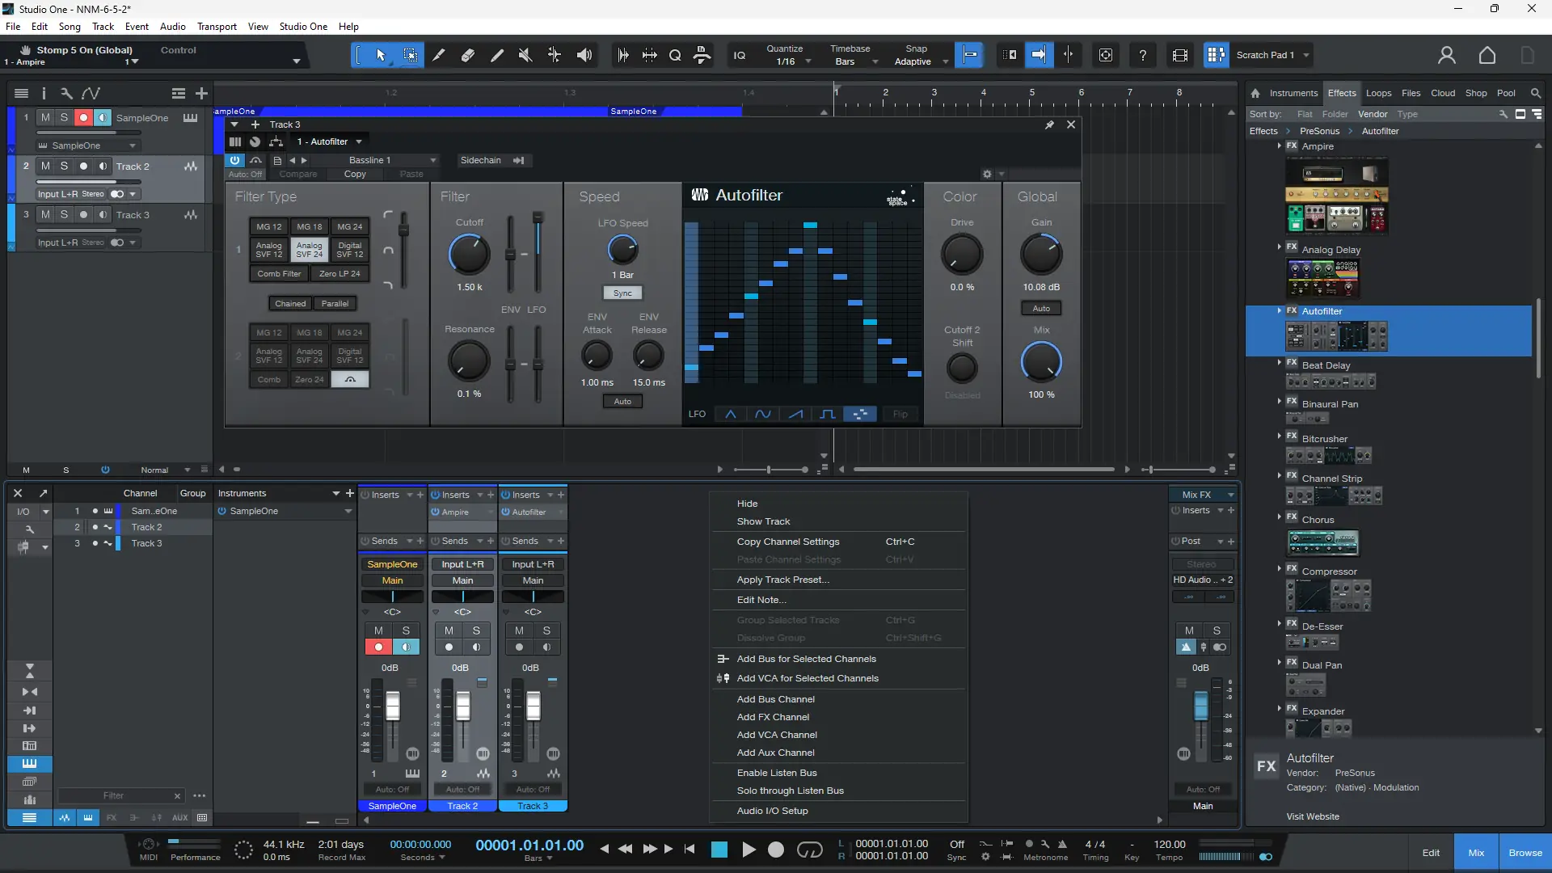Adjust the Track 2 channel volume fader

point(463,706)
